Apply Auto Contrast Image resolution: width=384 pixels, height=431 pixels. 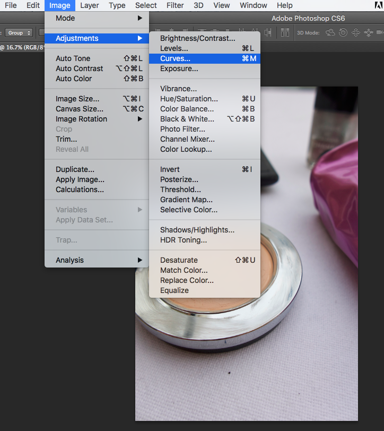coord(97,68)
